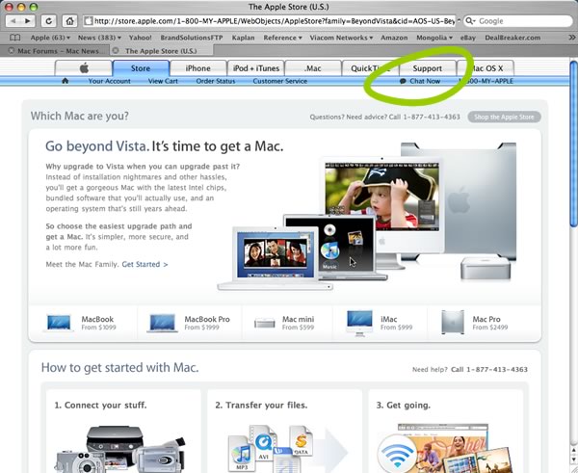Click the Shop the Apple Store button
This screenshot has width=578, height=473.
click(504, 117)
